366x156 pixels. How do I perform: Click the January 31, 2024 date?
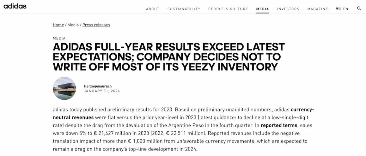click(x=102, y=91)
